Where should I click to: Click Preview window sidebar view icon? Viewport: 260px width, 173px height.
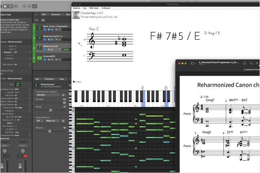coord(192,63)
